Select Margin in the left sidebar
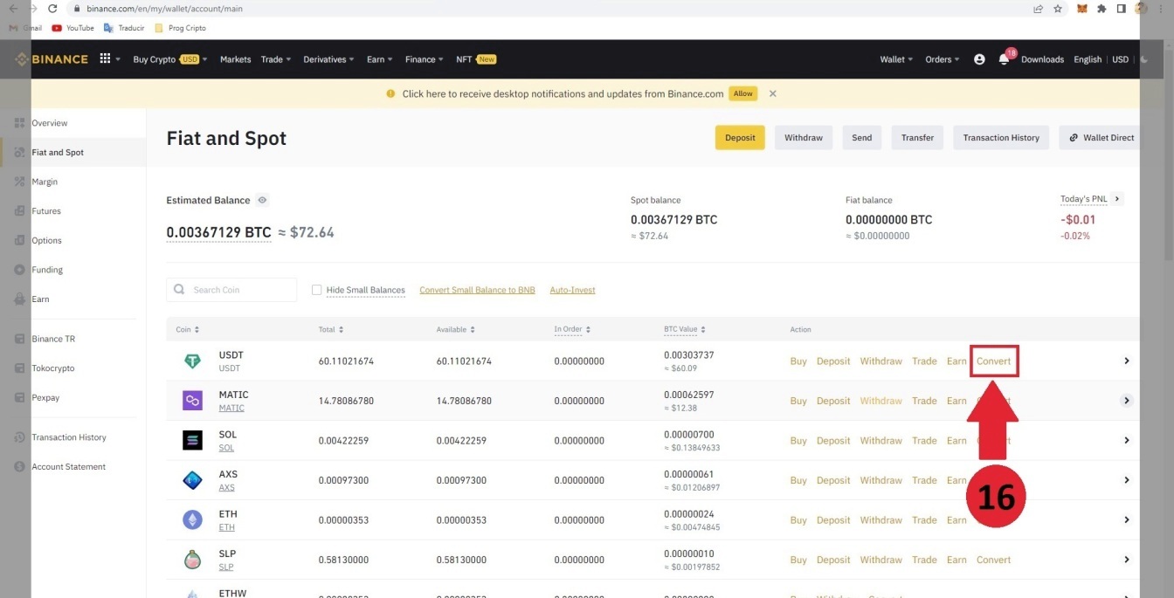 click(45, 182)
